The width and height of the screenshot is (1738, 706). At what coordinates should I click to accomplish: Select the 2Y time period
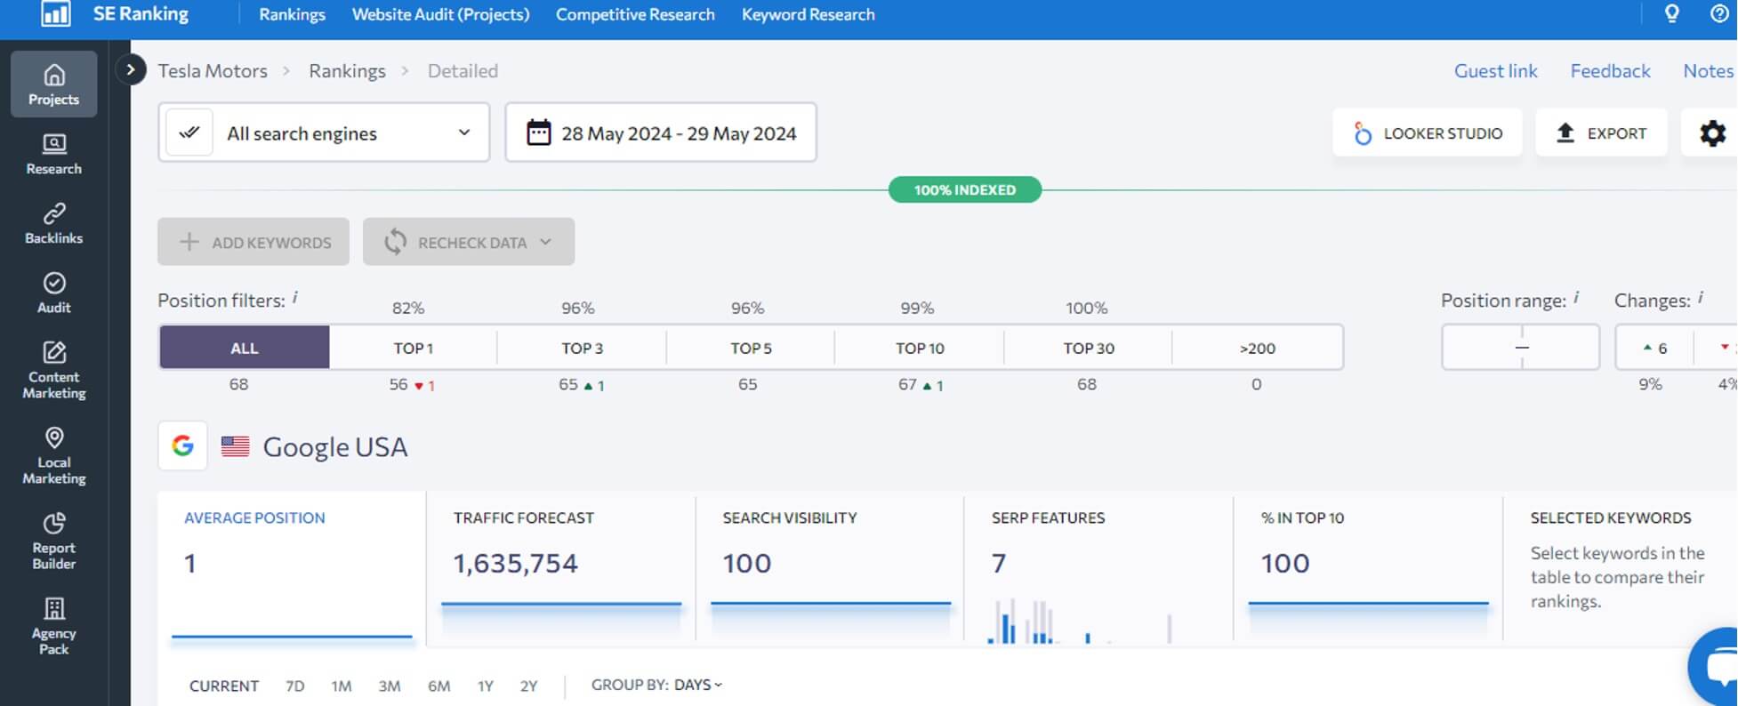[x=529, y=686]
